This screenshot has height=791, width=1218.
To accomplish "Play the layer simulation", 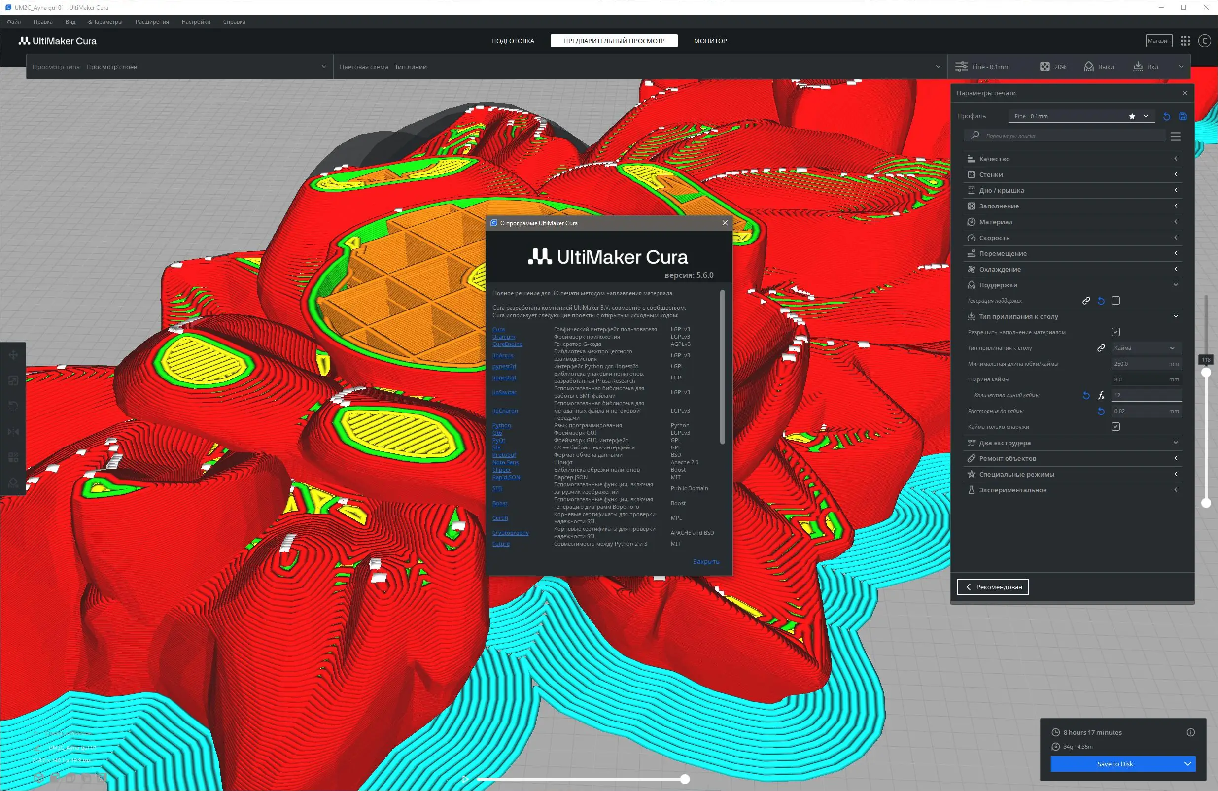I will tap(465, 779).
